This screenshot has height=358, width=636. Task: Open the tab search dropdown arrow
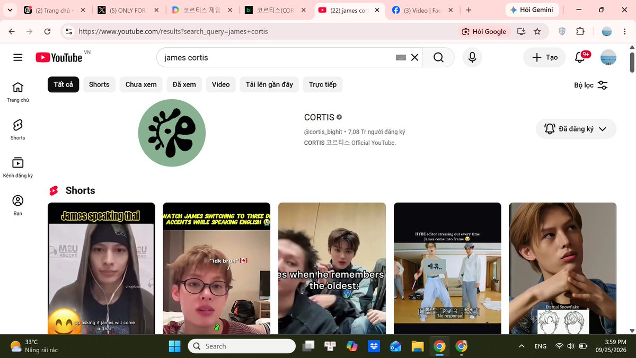click(10, 10)
